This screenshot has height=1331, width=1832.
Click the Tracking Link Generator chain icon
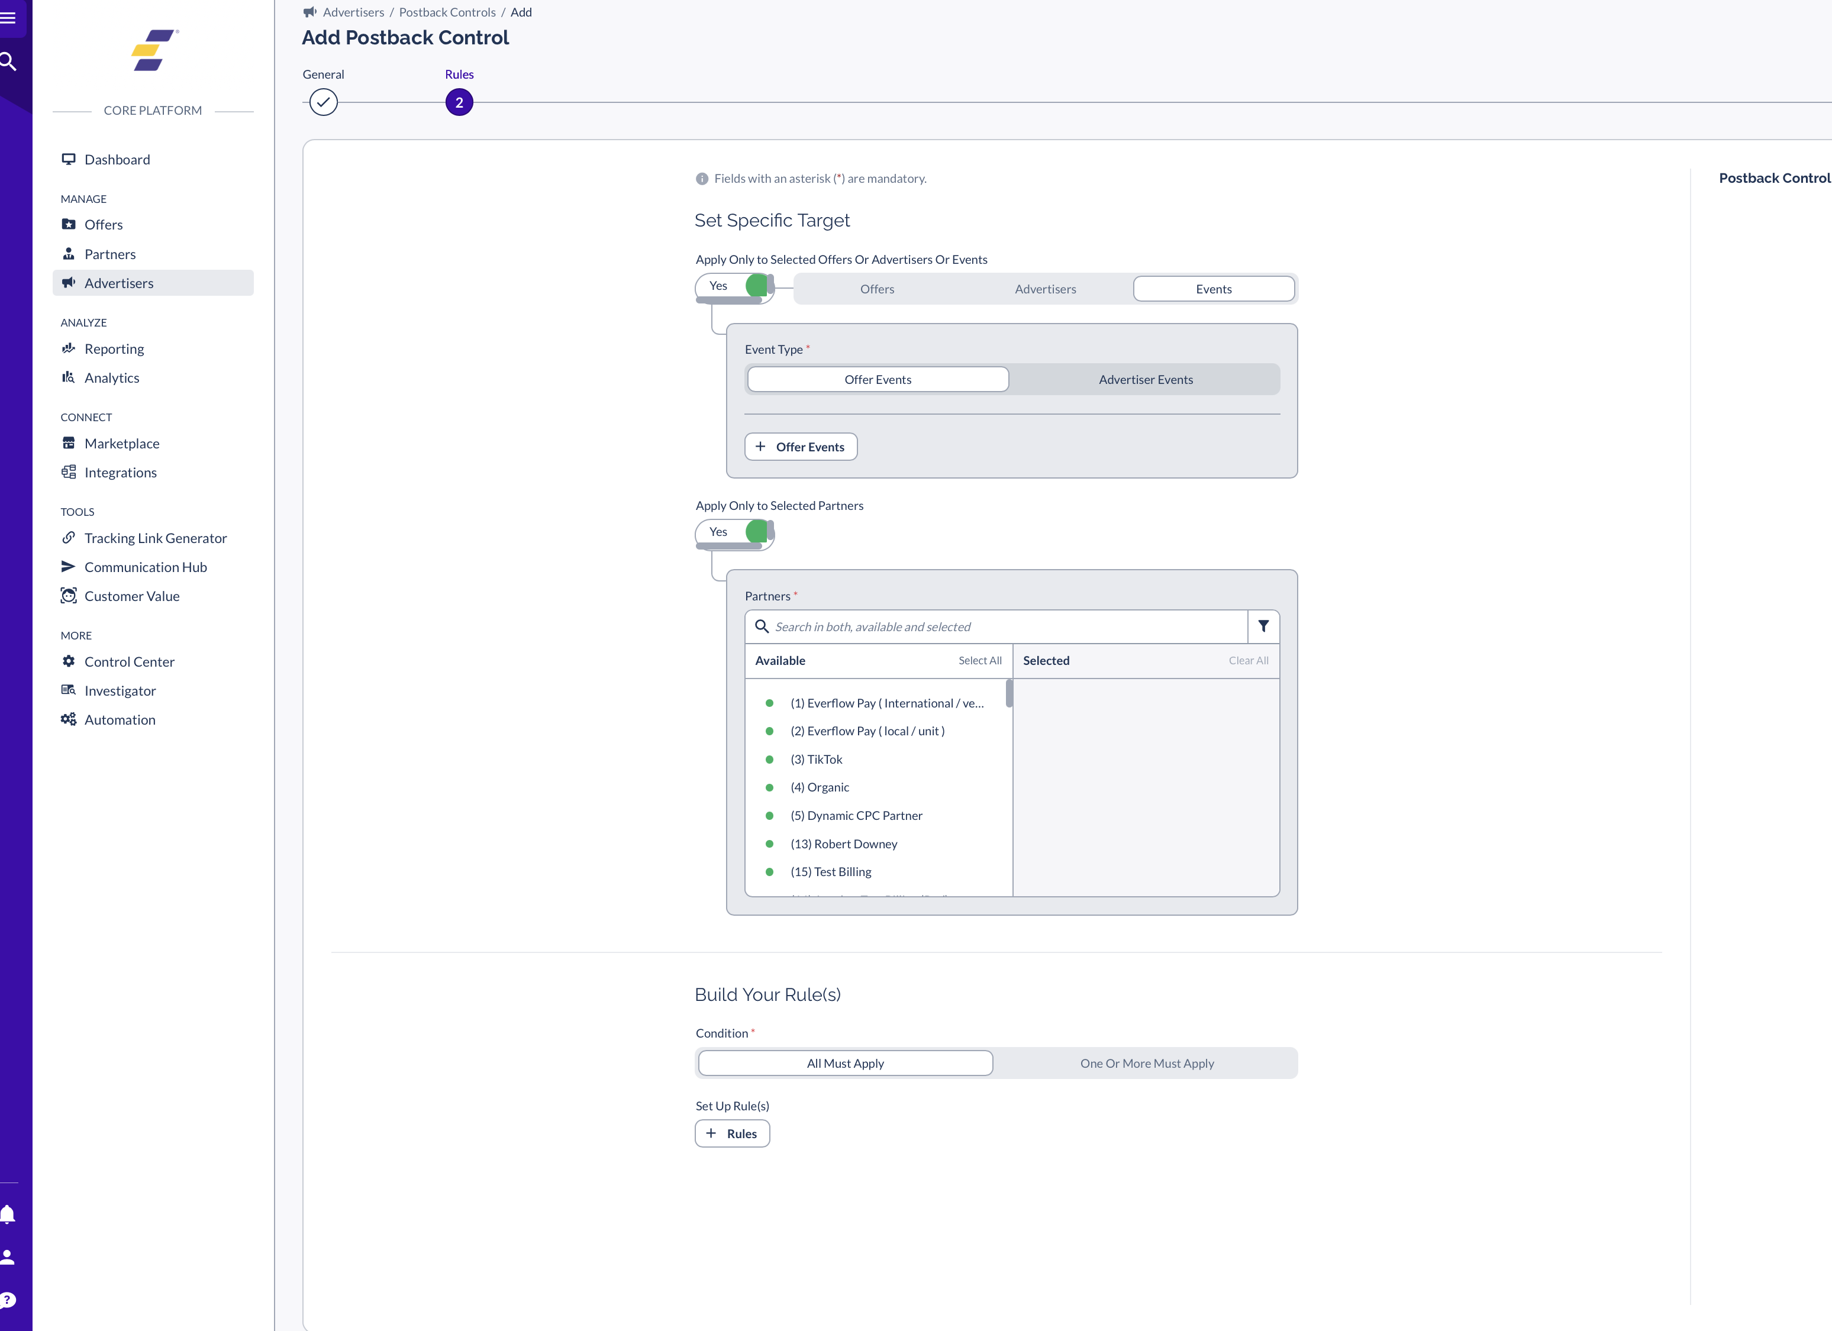tap(69, 537)
